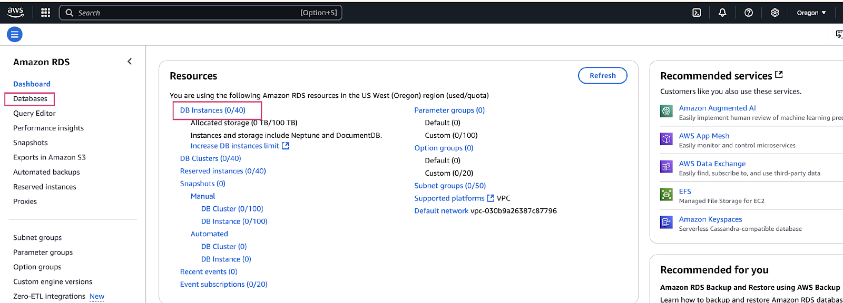Open Exports in Amazon S3
Image resolution: width=843 pixels, height=303 pixels.
pos(50,157)
